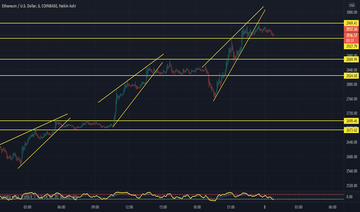Click the 2800.00 price axis tick
Viewport: 360px width, 212px height.
352,84
